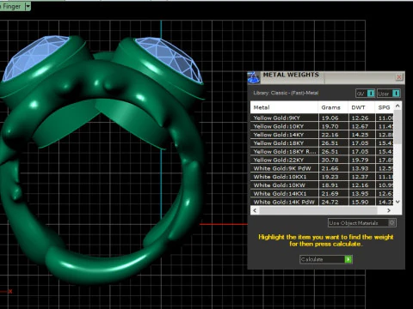Click the Library: Classic-(Fast)-Metal label
Image resolution: width=413 pixels, height=309 pixels.
(286, 93)
